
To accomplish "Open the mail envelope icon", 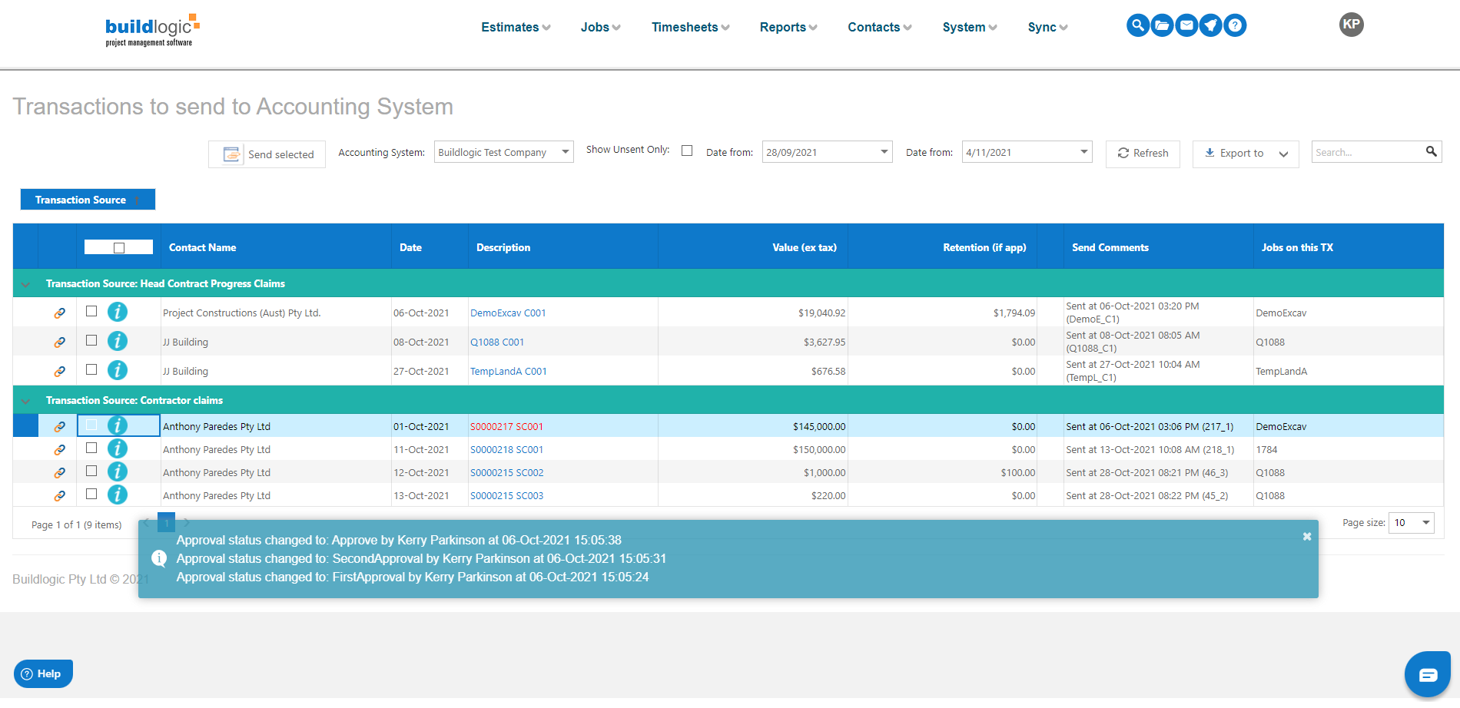I will 1186,25.
